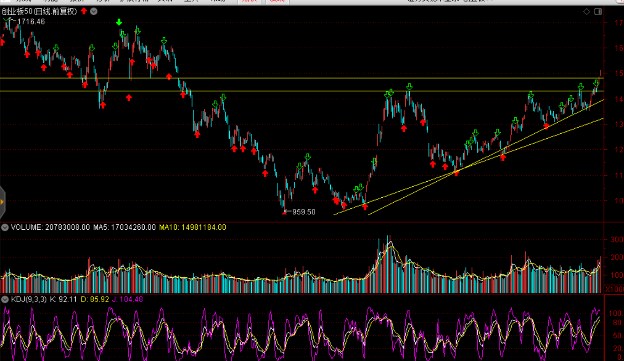Toggle the side panel icon at top right
Image resolution: width=624 pixels, height=361 pixels.
598,11
